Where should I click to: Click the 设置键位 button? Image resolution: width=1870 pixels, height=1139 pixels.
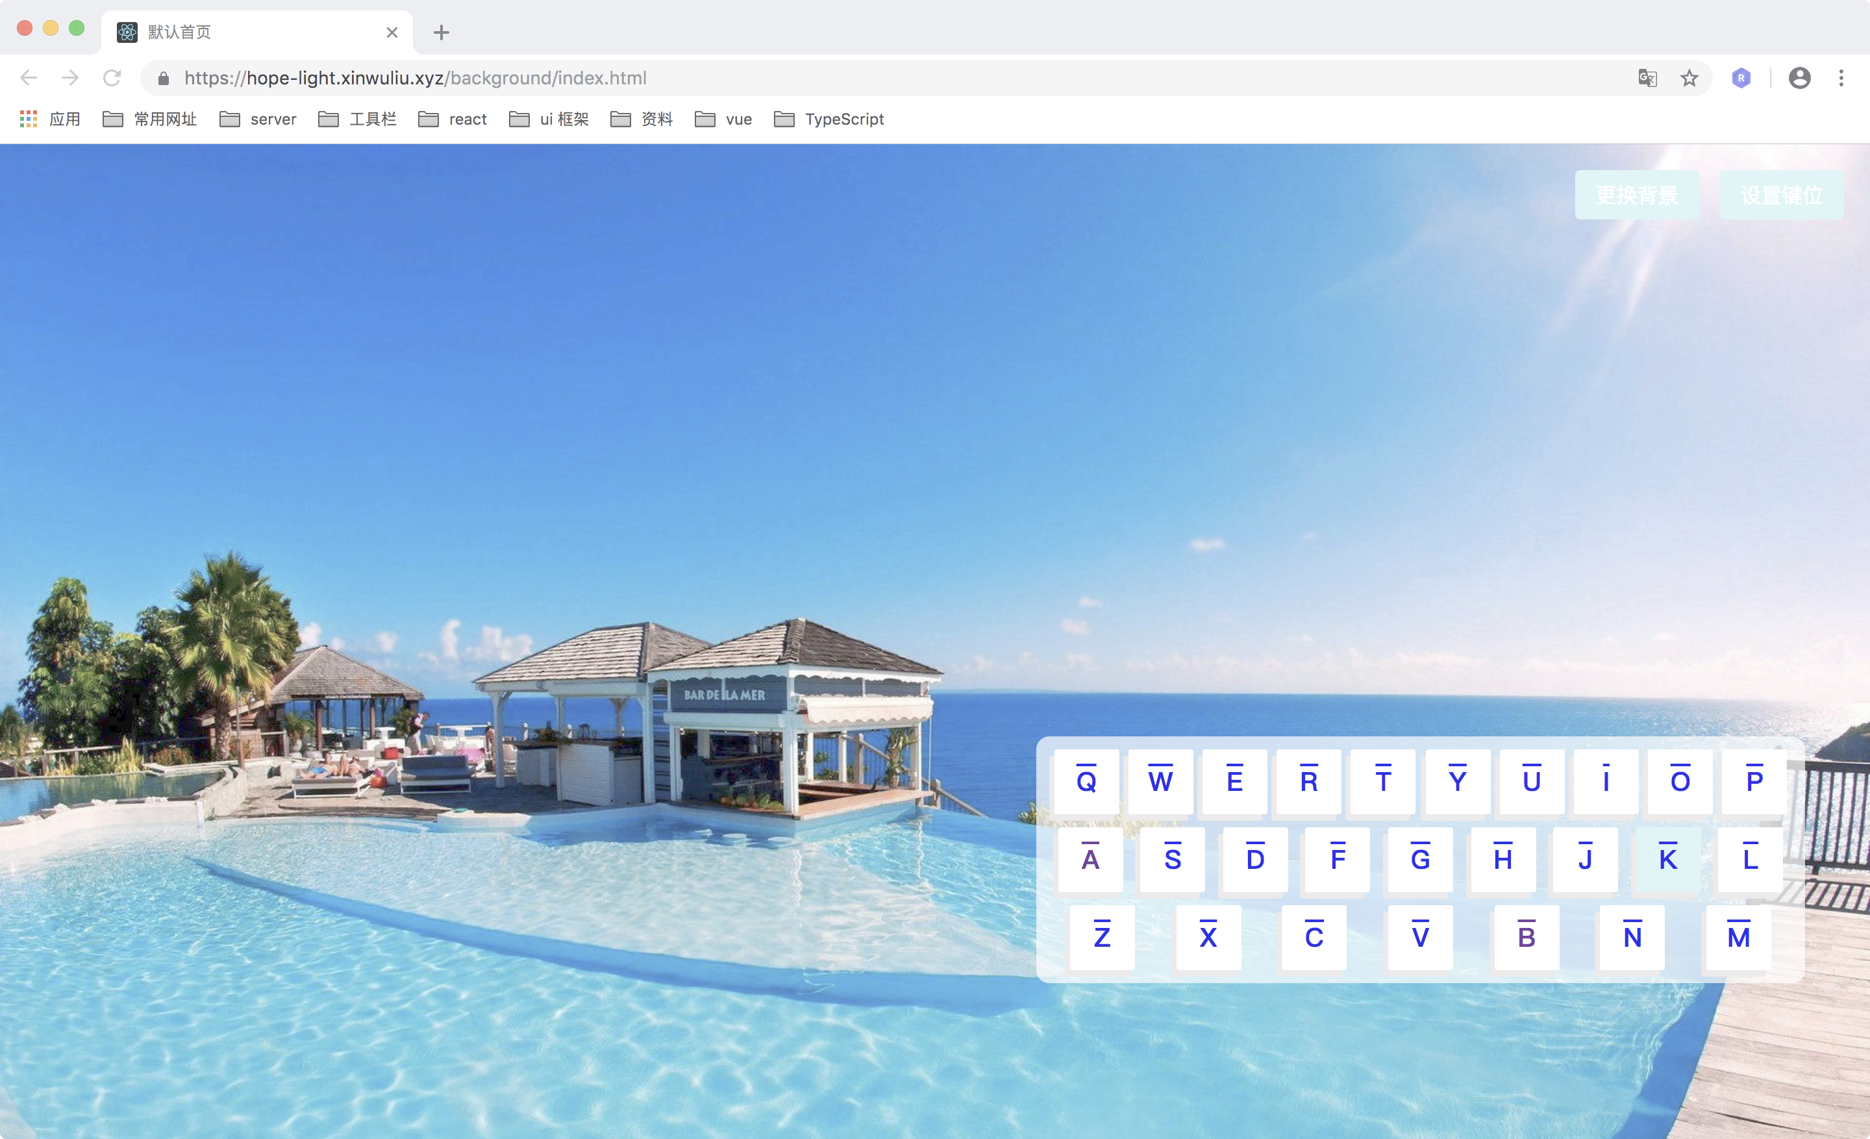1780,195
